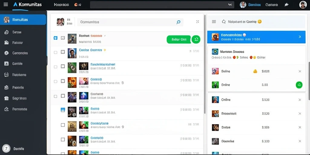Open the Conlias Gomirty link
This screenshot has height=155, width=310.
click(x=91, y=50)
